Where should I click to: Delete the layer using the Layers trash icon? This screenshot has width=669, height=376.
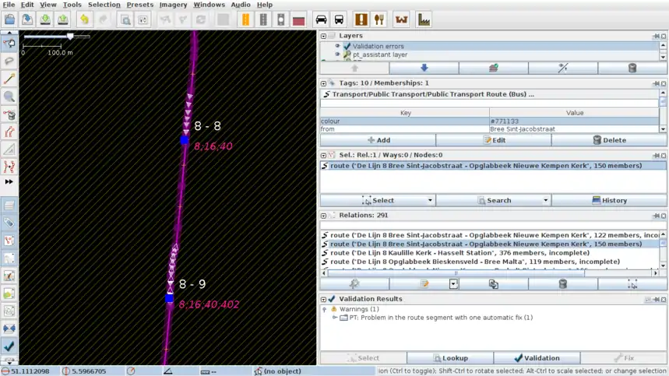pyautogui.click(x=632, y=69)
